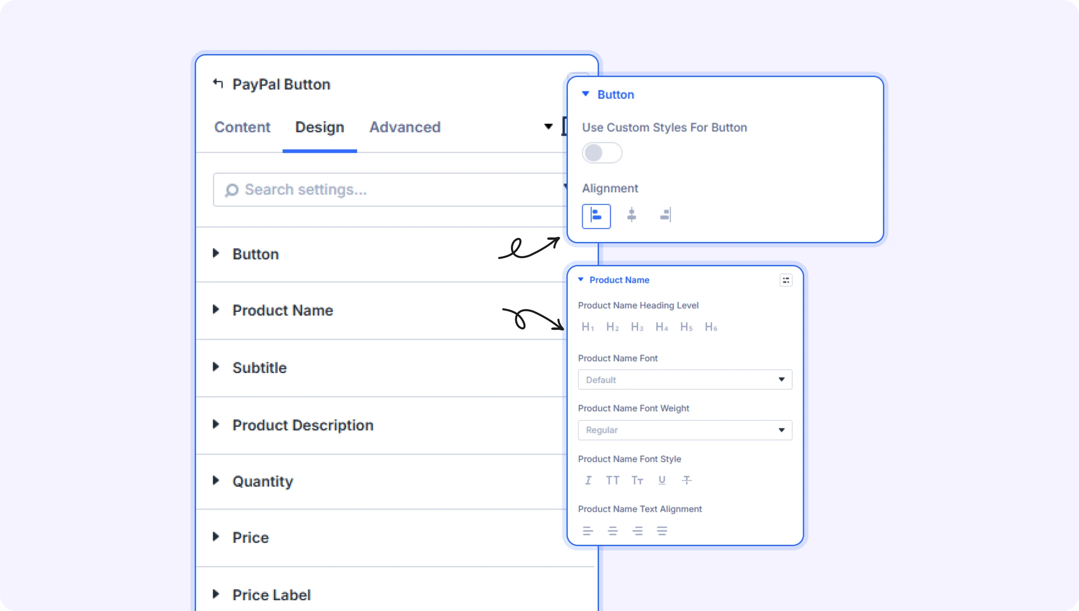This screenshot has width=1079, height=611.
Task: Click the Search settings input field
Action: coord(390,190)
